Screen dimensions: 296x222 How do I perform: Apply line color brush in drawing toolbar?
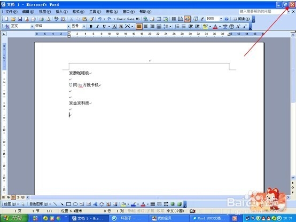click(133, 204)
